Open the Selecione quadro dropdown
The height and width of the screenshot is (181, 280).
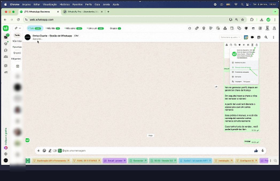click(x=230, y=37)
